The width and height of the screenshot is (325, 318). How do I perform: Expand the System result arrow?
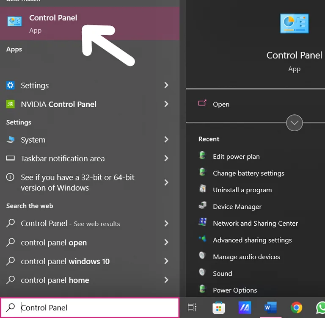pos(166,139)
